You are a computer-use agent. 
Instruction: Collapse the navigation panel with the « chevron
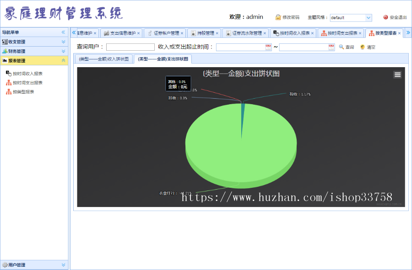[x=63, y=32]
